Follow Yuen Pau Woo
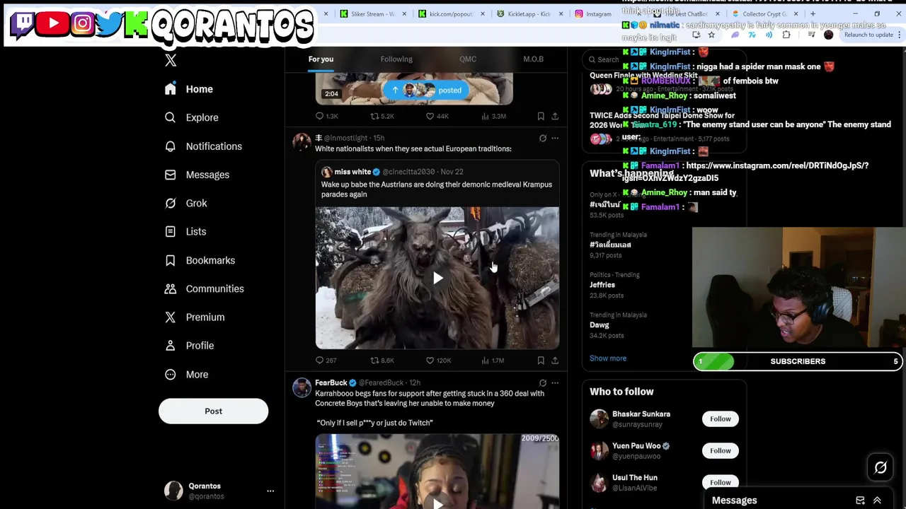Viewport: 906px width, 509px height. (721, 451)
